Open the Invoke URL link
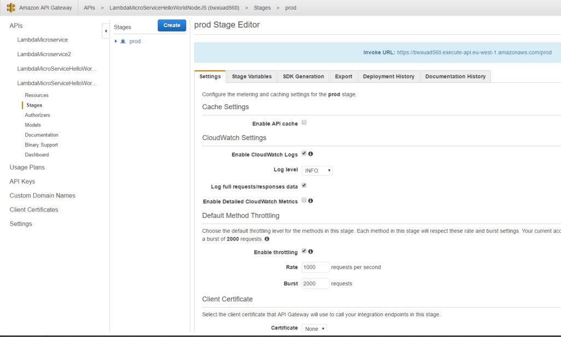This screenshot has width=561, height=337. pos(474,52)
